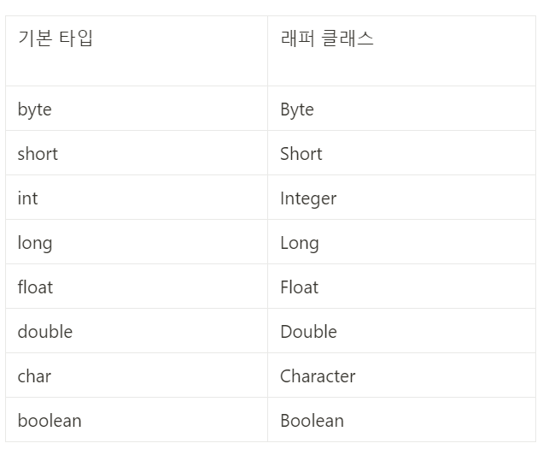This screenshot has width=549, height=461.
Task: Click the Short wrapper class cell
Action: (x=401, y=153)
